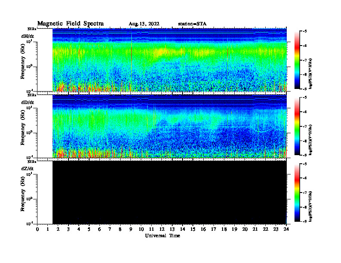Screen dimensions: 341x263
Task: Click the dZ/dt panel label
Action: (28, 168)
